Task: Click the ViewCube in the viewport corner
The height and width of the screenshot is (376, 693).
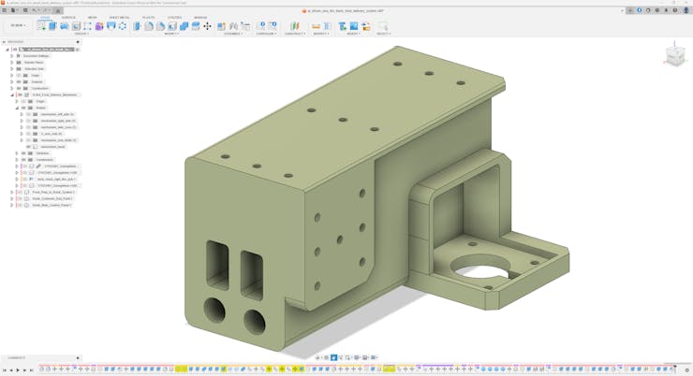Action: click(x=674, y=55)
